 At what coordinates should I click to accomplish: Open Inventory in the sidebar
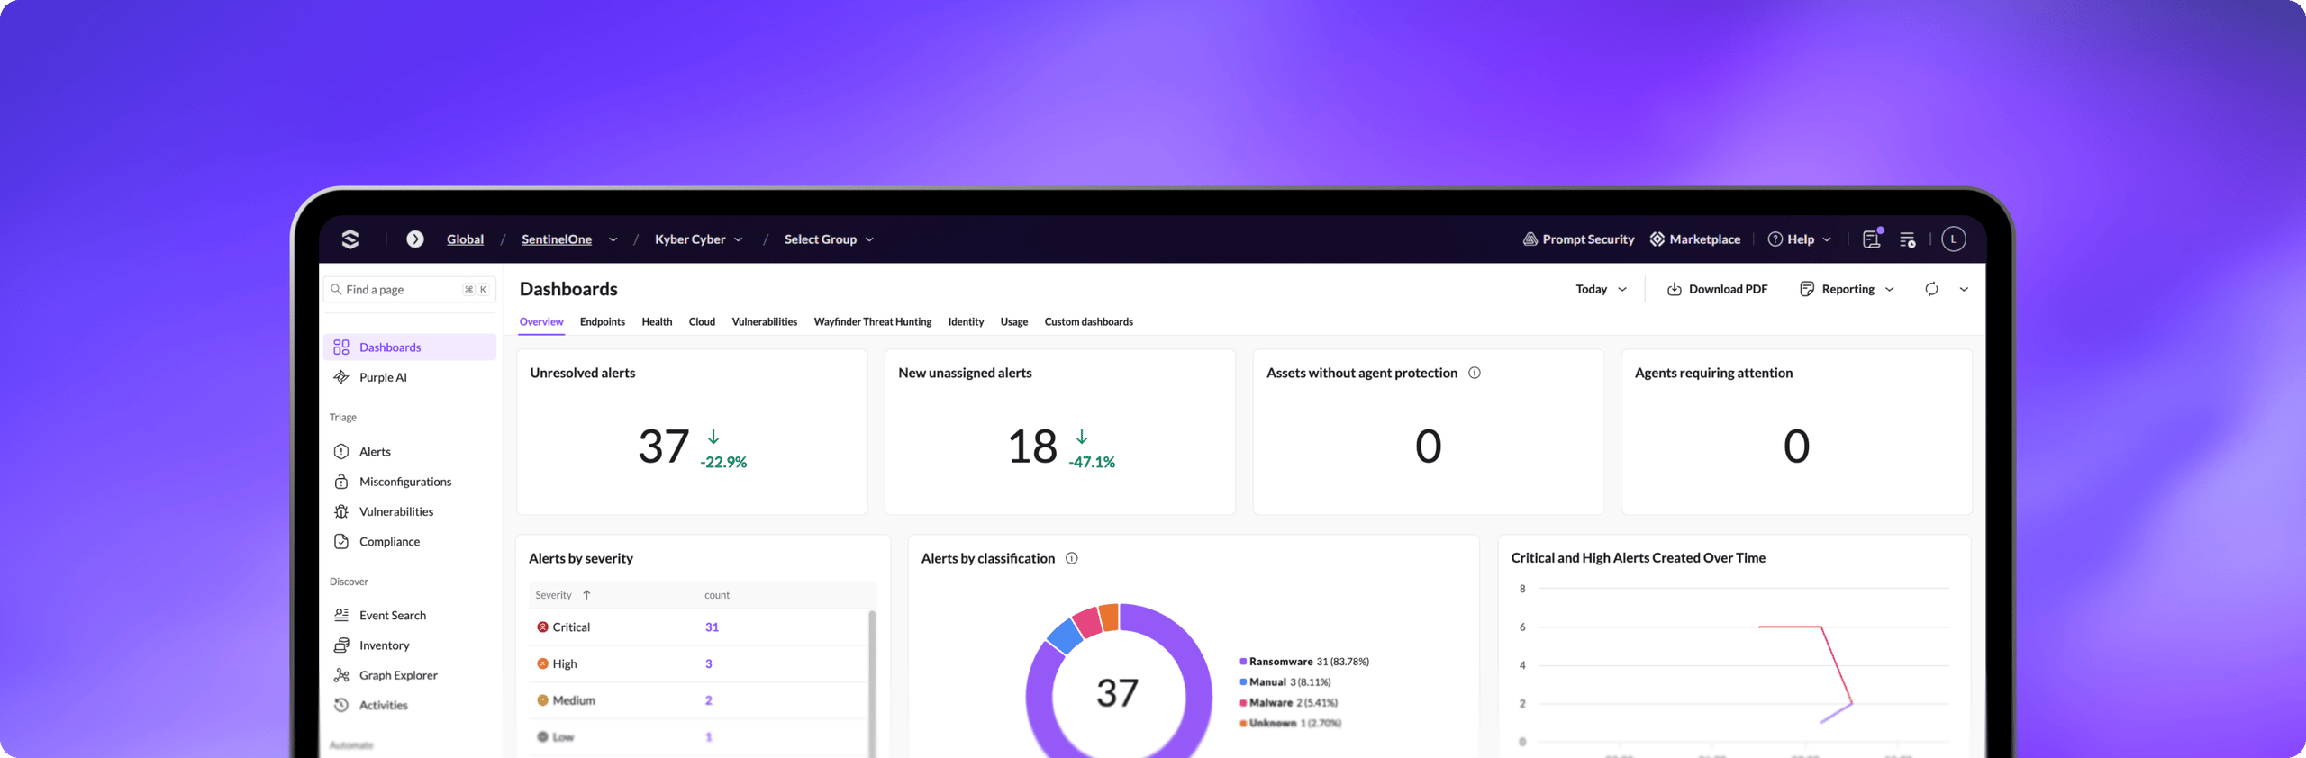(410, 645)
